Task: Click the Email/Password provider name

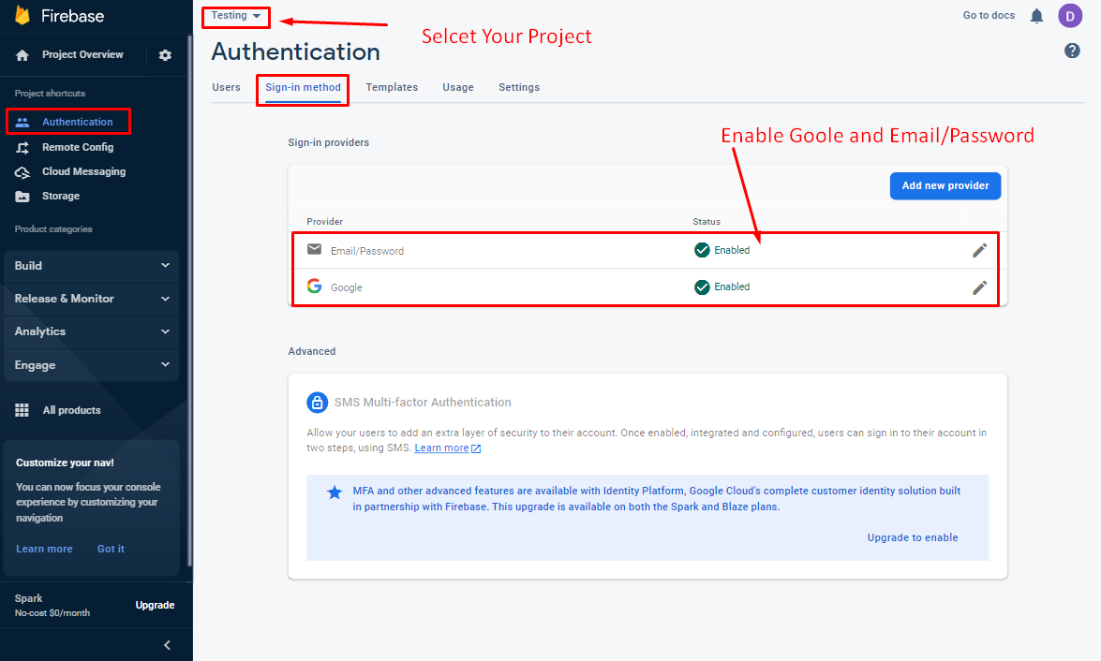Action: (367, 251)
